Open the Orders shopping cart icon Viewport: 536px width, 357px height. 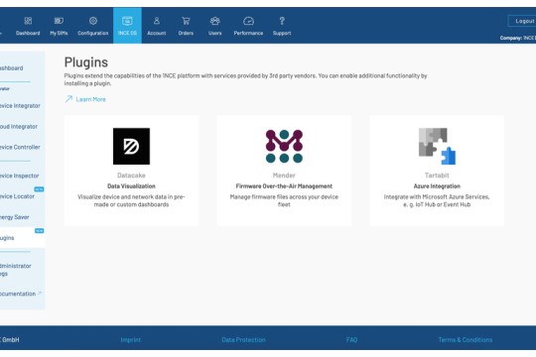[x=186, y=21]
